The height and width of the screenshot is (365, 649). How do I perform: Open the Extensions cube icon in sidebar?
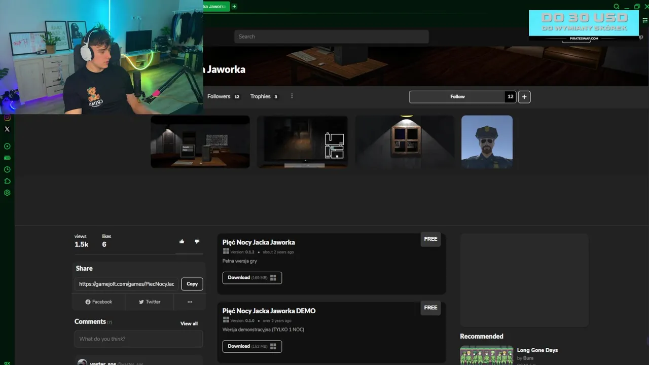click(7, 181)
